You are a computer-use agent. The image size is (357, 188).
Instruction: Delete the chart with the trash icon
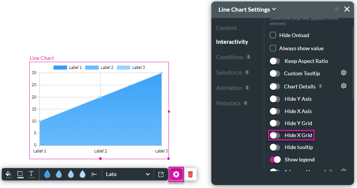click(x=191, y=174)
